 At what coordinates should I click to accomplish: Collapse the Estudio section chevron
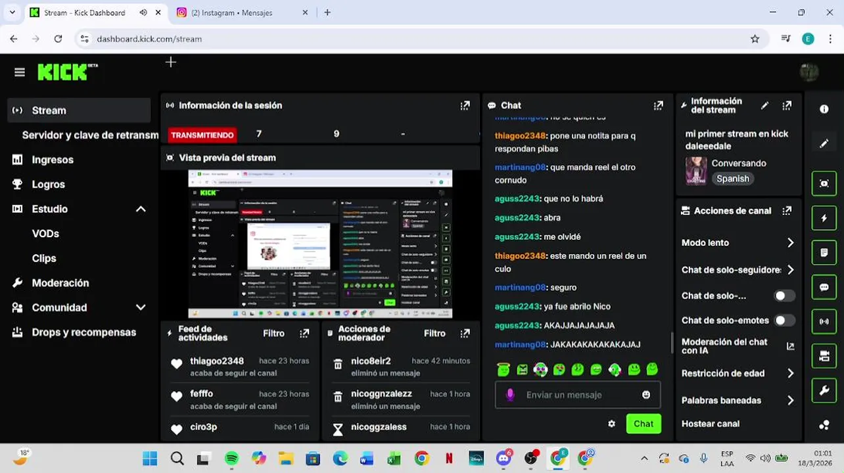tap(141, 209)
